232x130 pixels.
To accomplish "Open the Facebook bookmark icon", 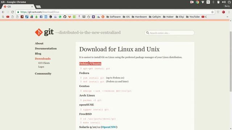I will click(x=41, y=17).
